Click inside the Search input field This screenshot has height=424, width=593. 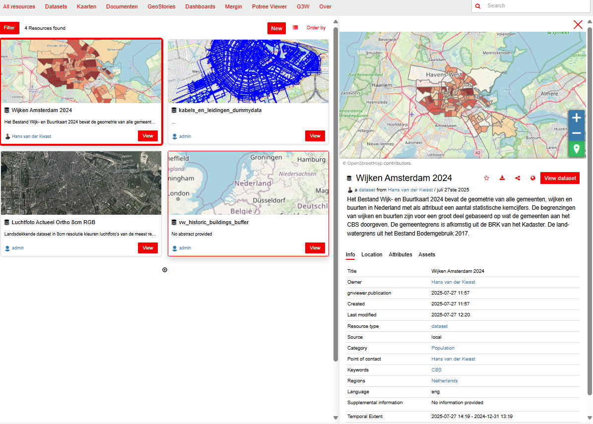pos(536,6)
